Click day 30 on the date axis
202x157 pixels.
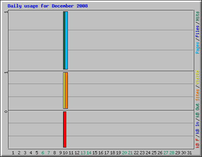(183, 153)
